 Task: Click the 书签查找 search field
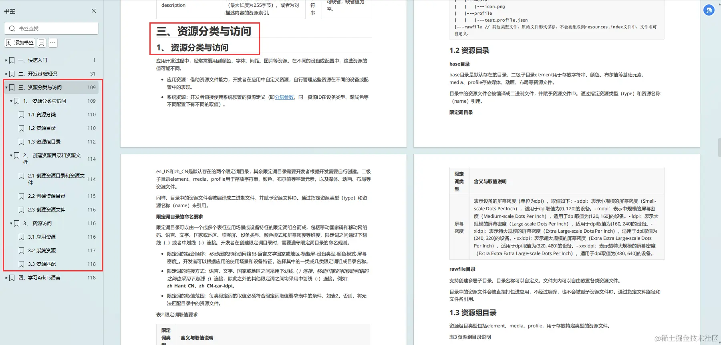point(51,28)
